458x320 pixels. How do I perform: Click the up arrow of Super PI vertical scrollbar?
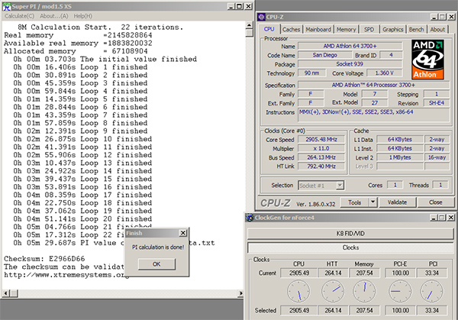tap(249, 25)
